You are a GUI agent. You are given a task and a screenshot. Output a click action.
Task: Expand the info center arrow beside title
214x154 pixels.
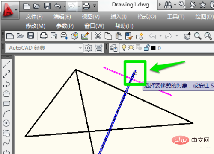click(x=160, y=5)
